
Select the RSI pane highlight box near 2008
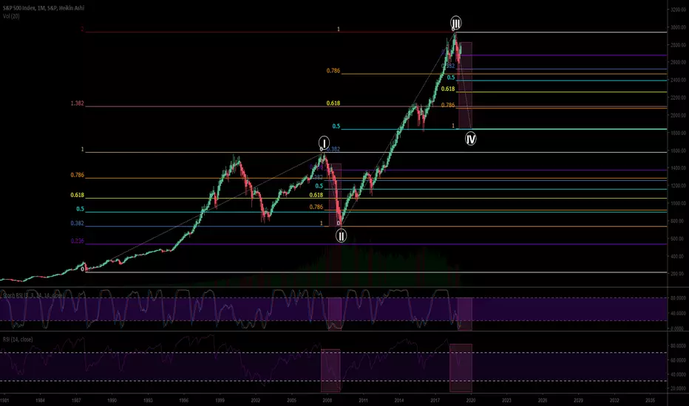point(330,371)
